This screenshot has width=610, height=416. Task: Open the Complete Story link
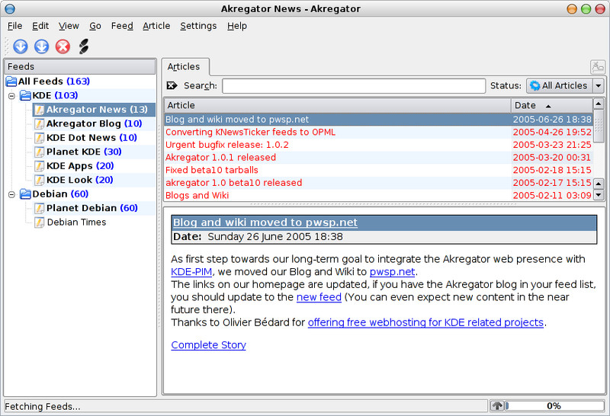click(208, 345)
